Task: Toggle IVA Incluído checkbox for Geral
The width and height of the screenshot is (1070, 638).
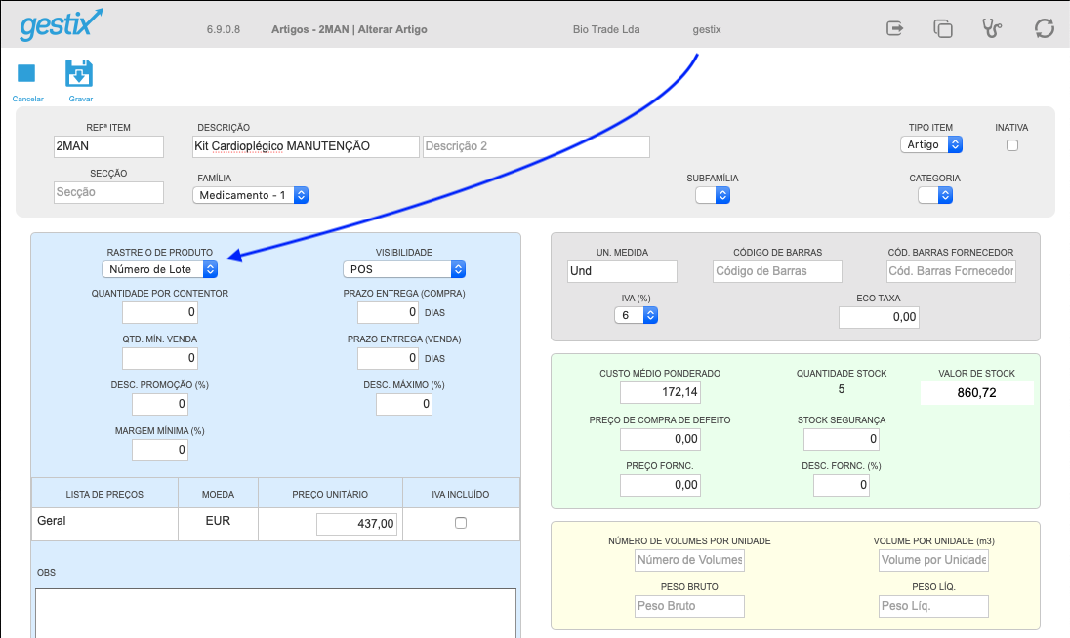Action: 461,523
